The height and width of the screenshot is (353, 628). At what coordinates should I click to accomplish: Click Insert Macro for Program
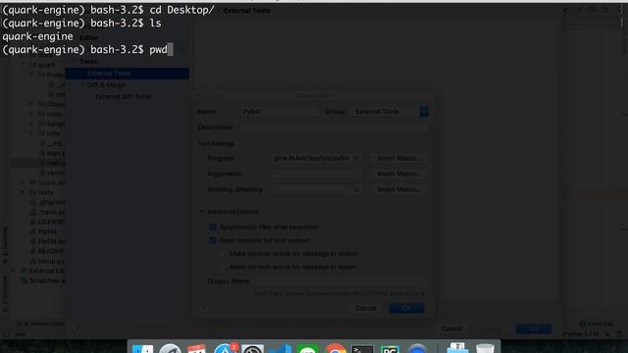pyautogui.click(x=398, y=159)
